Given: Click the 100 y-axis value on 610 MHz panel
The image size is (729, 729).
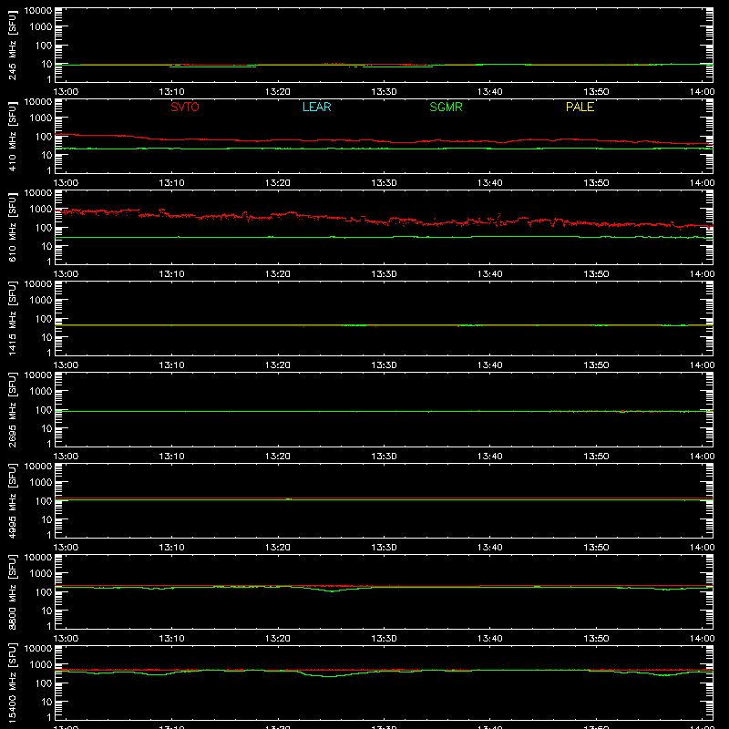Looking at the screenshot, I should 44,228.
